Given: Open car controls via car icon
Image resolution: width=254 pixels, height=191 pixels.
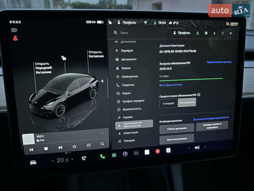Looking at the screenshot, I should point(33,162).
